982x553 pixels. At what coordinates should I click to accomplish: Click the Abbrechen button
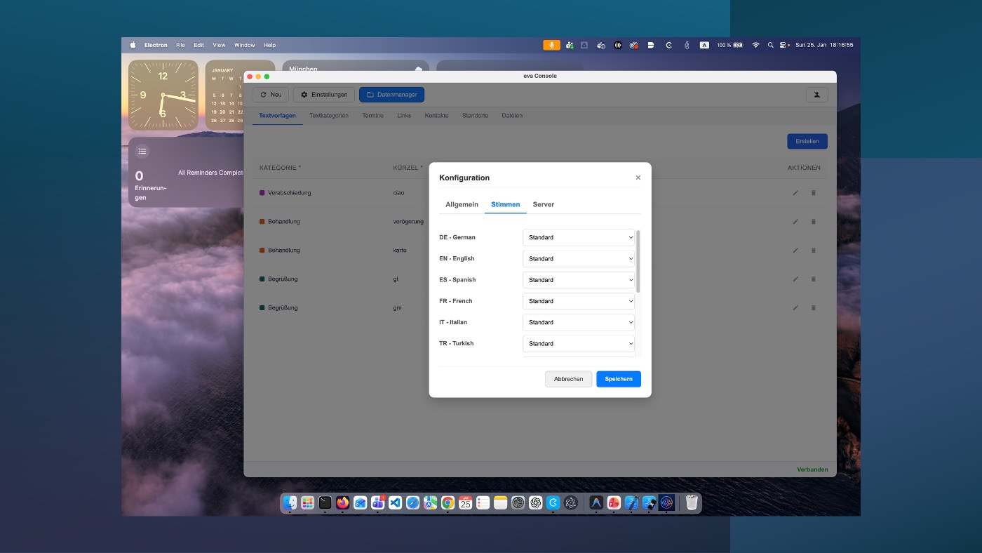[x=568, y=379]
